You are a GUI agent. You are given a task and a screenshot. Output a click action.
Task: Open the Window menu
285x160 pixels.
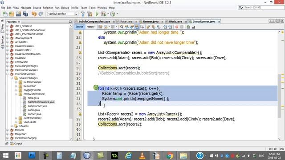[x=102, y=8]
